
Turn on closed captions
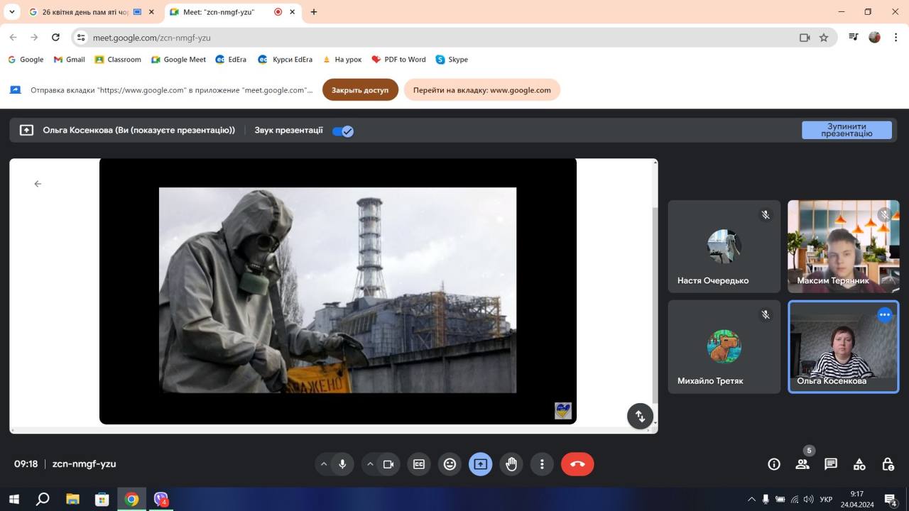point(419,464)
